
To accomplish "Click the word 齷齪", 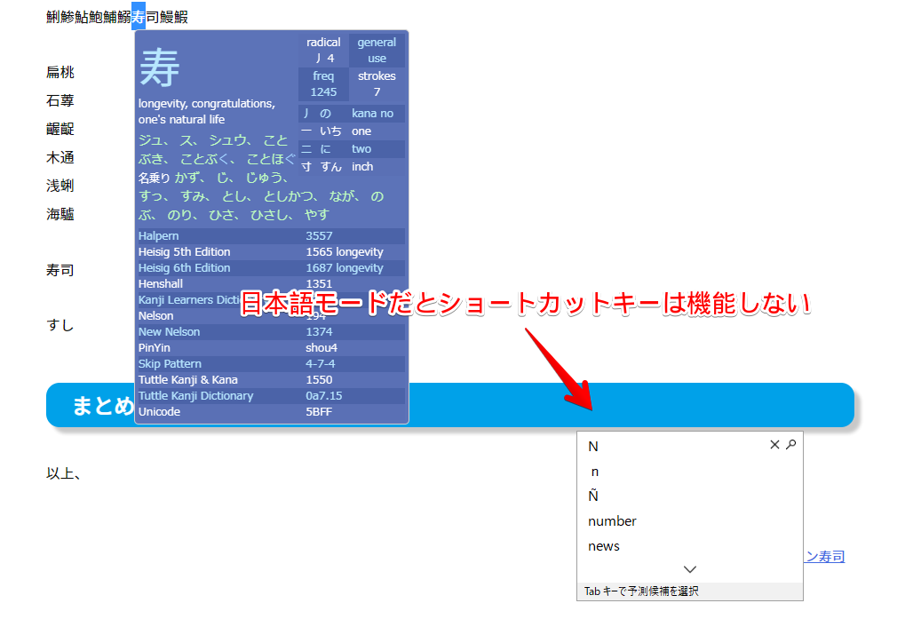I will pyautogui.click(x=60, y=130).
